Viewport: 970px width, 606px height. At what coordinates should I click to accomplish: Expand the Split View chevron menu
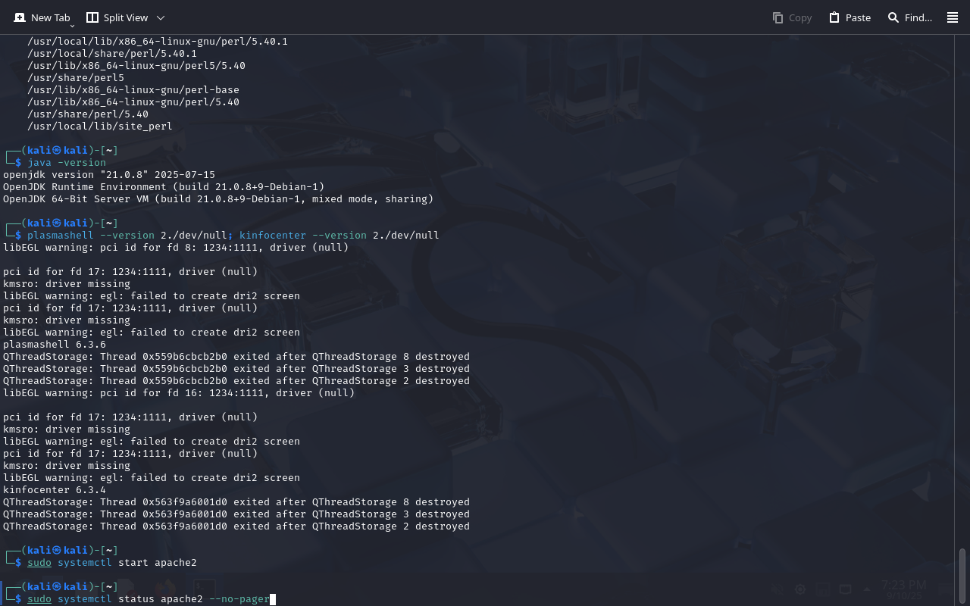click(161, 17)
